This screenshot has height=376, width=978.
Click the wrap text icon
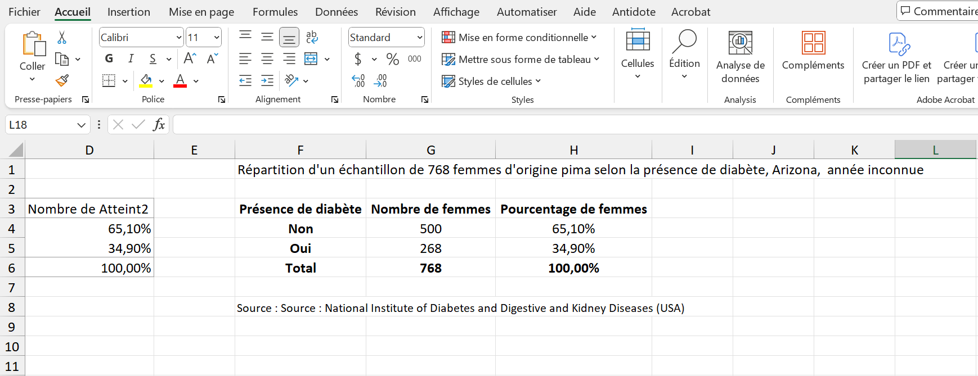[x=312, y=38]
